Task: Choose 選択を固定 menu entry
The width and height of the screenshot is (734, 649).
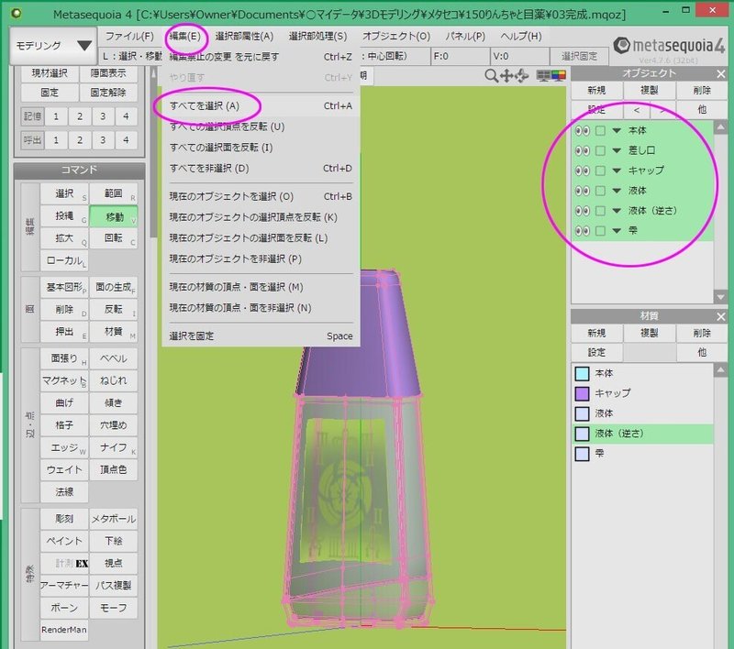Action: (261, 335)
